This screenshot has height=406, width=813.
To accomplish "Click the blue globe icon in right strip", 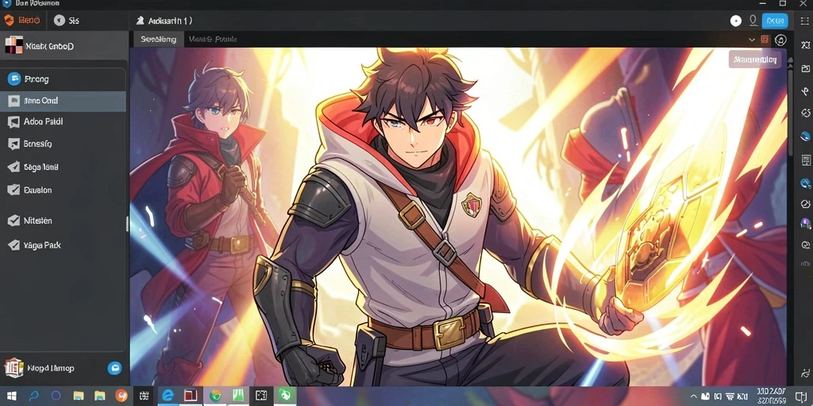I will click(805, 136).
